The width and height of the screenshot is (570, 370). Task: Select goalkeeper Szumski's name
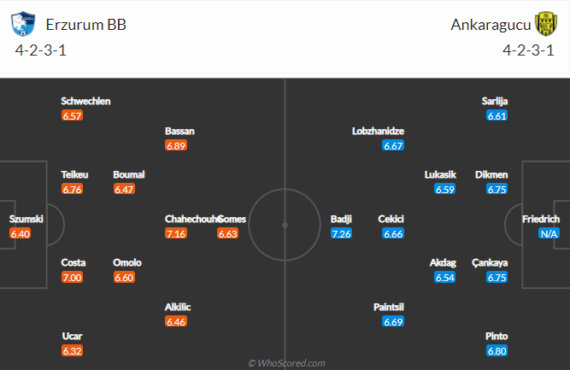[x=26, y=219]
